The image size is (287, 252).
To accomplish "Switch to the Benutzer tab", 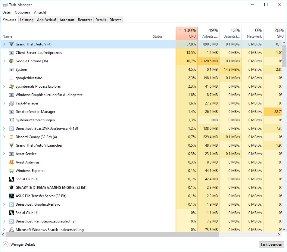I will [85, 20].
